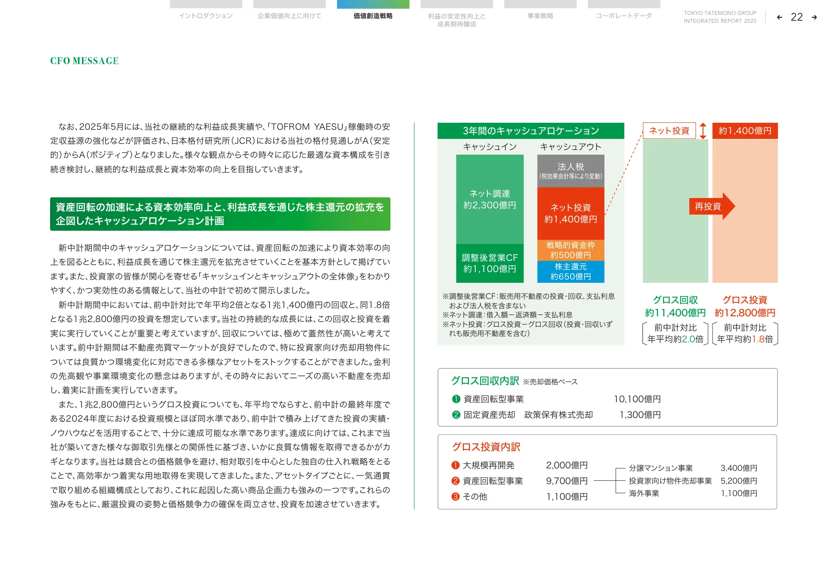Open 利益の安定性向上と成長期待醸成 tab
The width and height of the screenshot is (828, 585).
pos(457,20)
